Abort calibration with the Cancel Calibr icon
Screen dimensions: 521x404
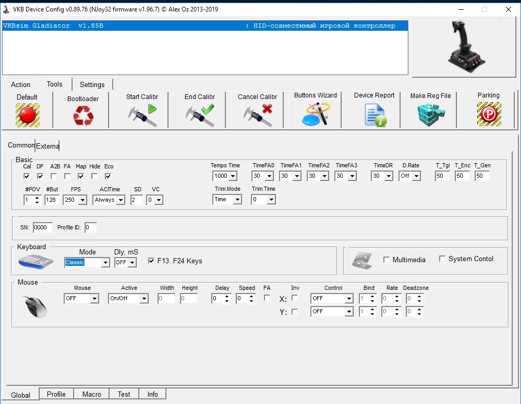tap(258, 115)
